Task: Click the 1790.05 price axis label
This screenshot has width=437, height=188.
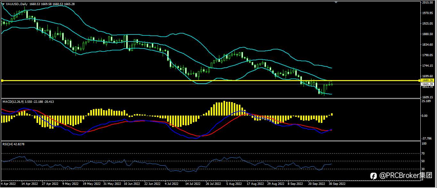Action: pyautogui.click(x=428, y=55)
